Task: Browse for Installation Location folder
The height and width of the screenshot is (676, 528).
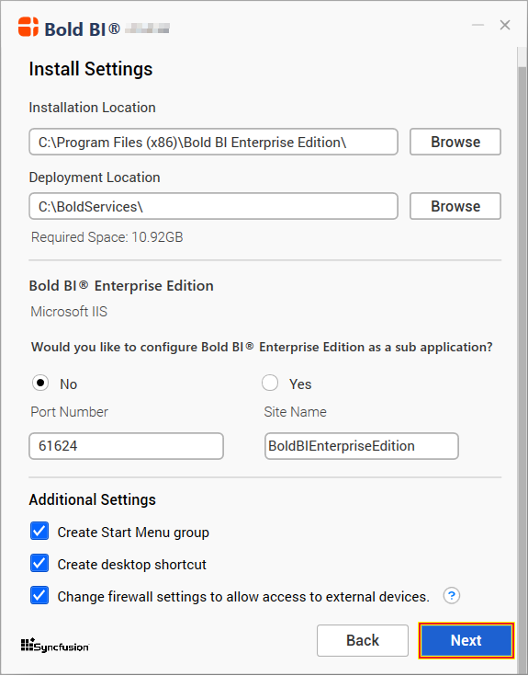Action: coord(455,142)
